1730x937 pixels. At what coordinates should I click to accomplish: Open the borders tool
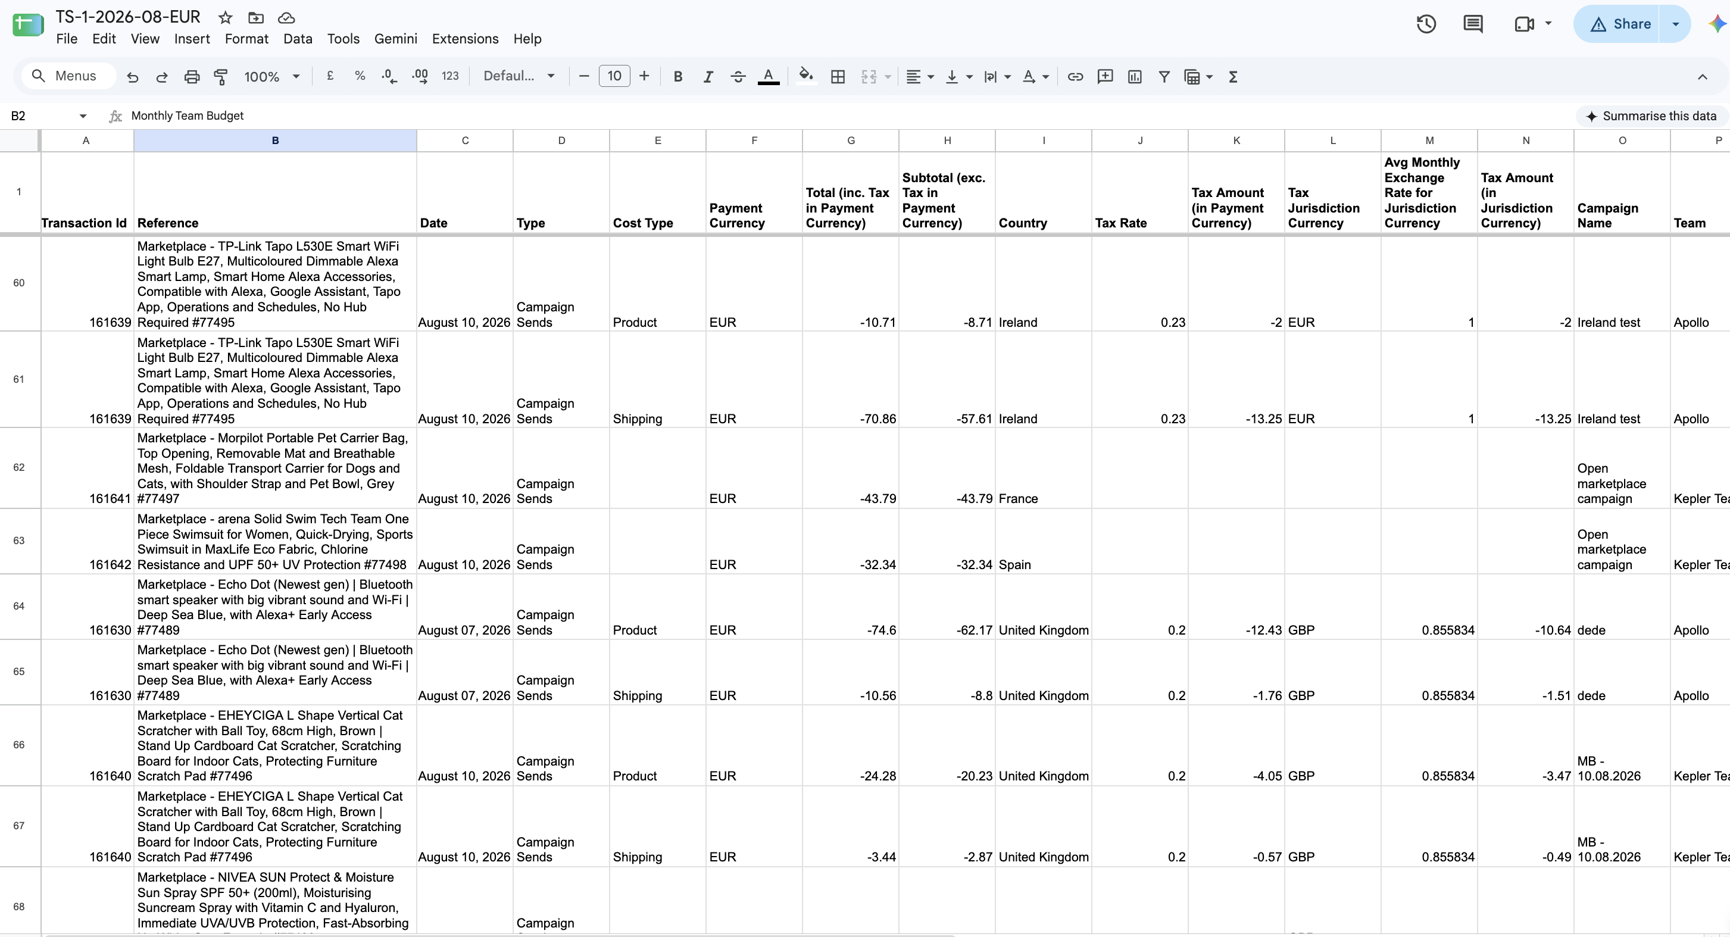pyautogui.click(x=838, y=77)
